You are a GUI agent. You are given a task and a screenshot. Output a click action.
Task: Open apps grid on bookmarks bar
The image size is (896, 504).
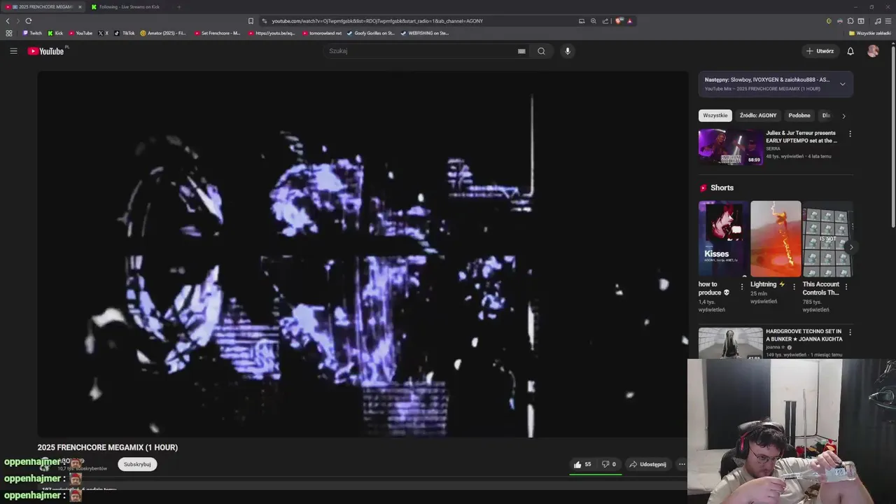click(8, 33)
